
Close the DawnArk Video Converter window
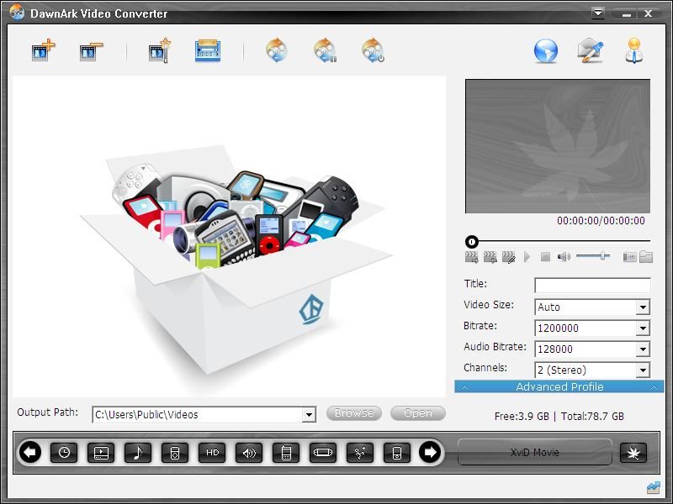point(648,13)
